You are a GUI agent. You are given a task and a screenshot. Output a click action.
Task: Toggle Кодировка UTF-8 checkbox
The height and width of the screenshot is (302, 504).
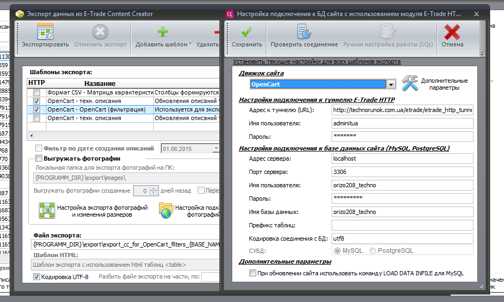click(36, 276)
